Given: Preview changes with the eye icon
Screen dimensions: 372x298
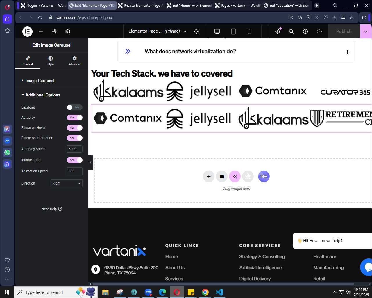Looking at the screenshot, I should pyautogui.click(x=319, y=31).
